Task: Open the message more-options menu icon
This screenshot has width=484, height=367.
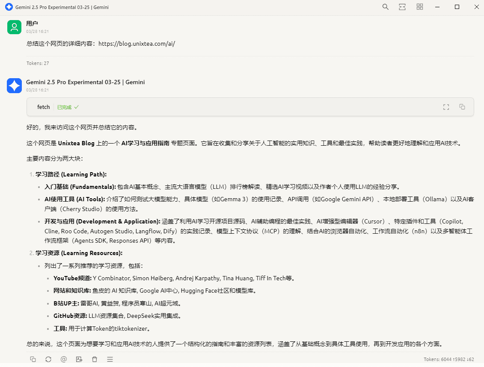Action: tap(110, 359)
